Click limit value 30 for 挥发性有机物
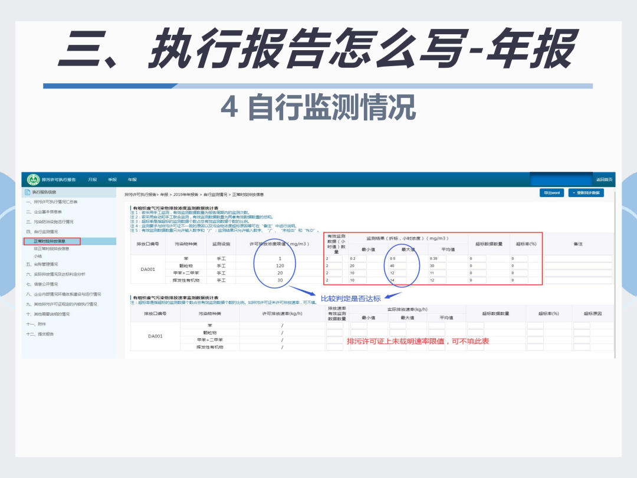This screenshot has height=478, width=637. pyautogui.click(x=280, y=280)
